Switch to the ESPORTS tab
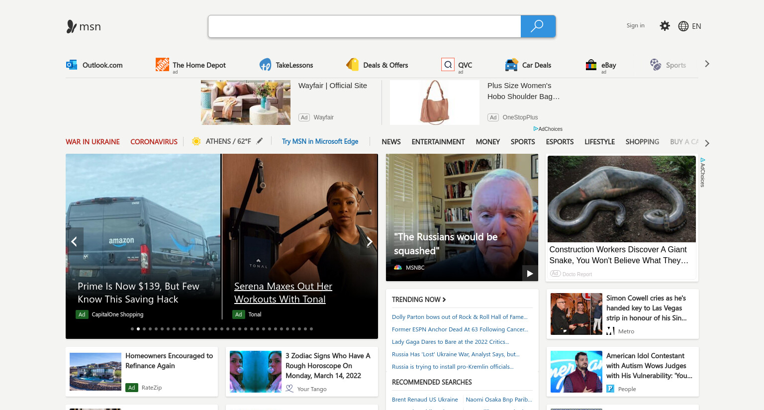Screen dimensions: 764x410 [x=560, y=142]
